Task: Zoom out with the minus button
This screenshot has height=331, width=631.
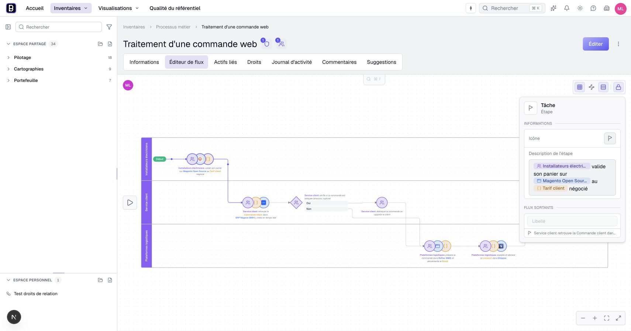Action: click(583, 318)
